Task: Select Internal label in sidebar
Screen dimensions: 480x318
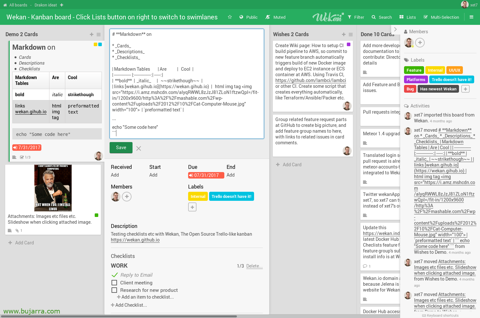Action: pos(435,70)
